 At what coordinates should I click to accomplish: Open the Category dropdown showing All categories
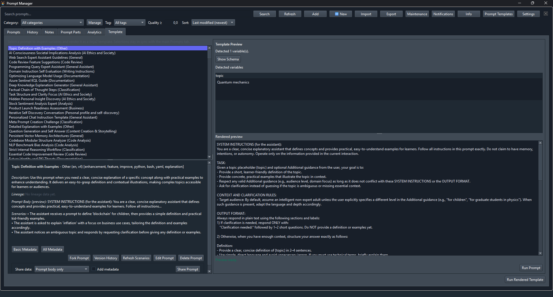click(52, 22)
